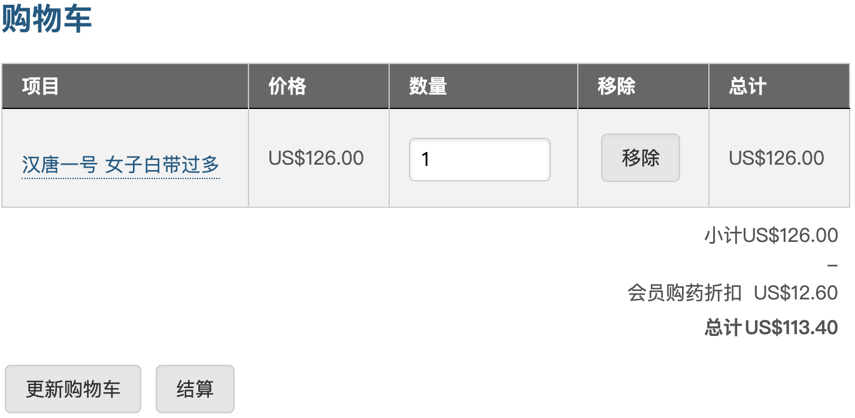
Task: Click the US$126.00 amount beside 小计
Action: coord(790,235)
